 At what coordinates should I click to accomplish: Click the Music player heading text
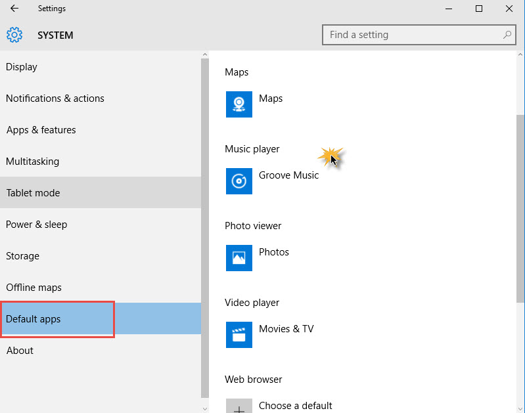[252, 149]
